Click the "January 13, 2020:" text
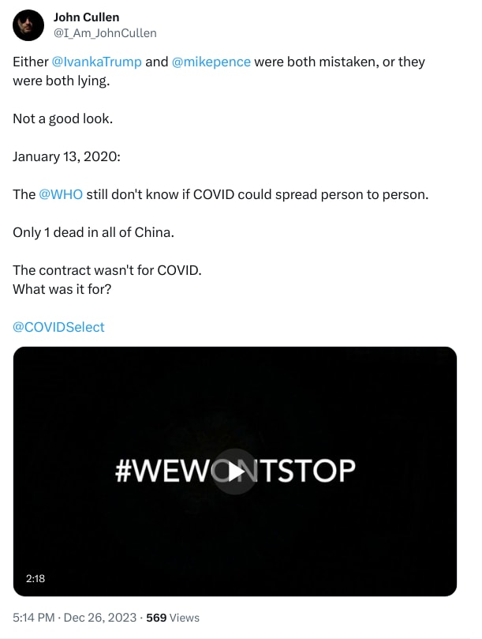 point(66,156)
